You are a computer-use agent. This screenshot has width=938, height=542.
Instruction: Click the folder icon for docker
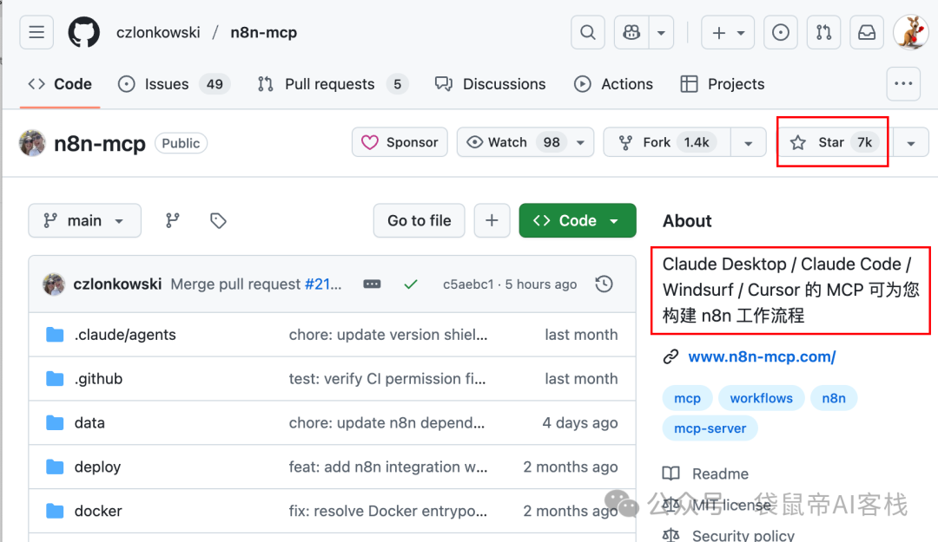point(55,511)
